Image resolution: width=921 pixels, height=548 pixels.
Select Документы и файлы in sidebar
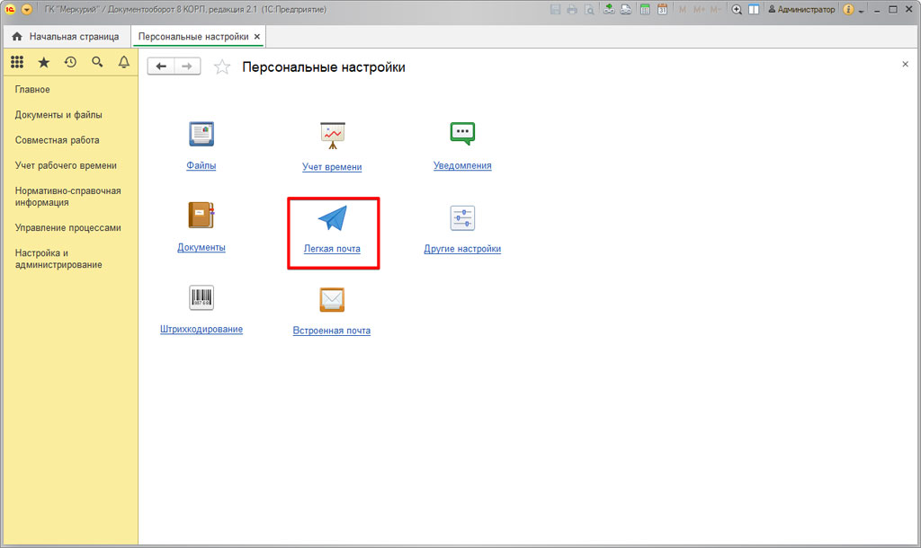tap(58, 115)
